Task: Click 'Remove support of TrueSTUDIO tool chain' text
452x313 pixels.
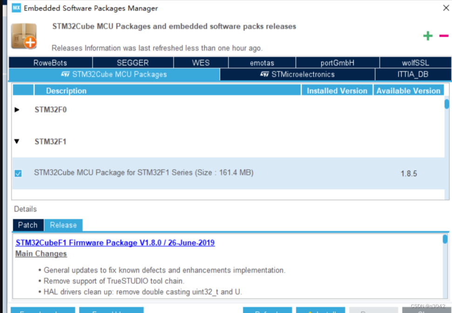Action: (x=114, y=281)
